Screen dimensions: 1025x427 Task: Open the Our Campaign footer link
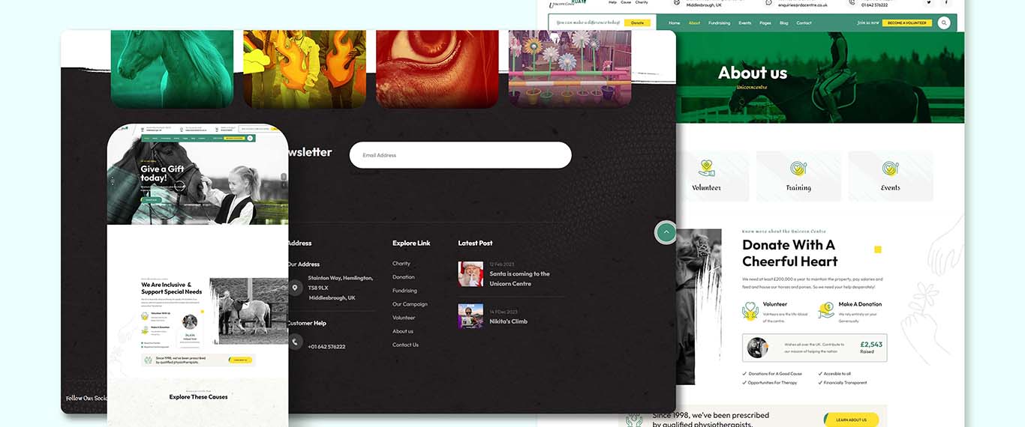[x=410, y=304]
